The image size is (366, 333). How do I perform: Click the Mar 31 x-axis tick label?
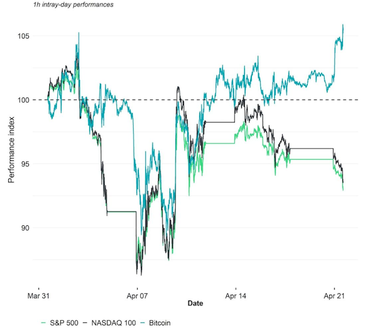(39, 293)
